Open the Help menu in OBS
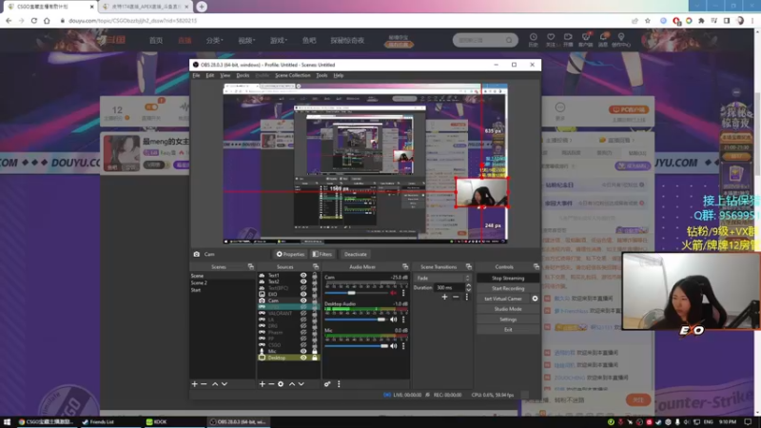Image resolution: width=761 pixels, height=428 pixels. (x=339, y=75)
